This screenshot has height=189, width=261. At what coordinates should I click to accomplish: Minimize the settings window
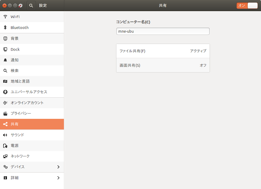click(x=10, y=6)
